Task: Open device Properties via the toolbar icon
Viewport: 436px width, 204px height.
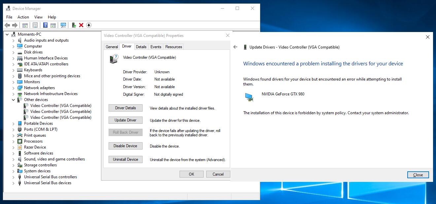Action: point(35,25)
